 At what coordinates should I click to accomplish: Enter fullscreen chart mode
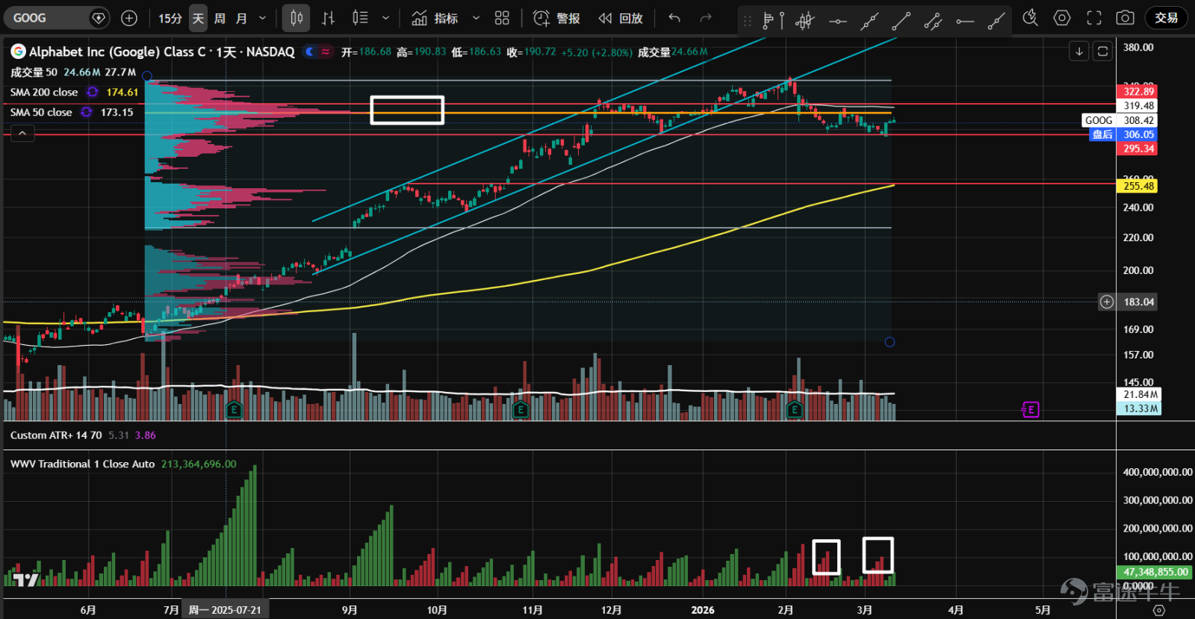point(1094,18)
